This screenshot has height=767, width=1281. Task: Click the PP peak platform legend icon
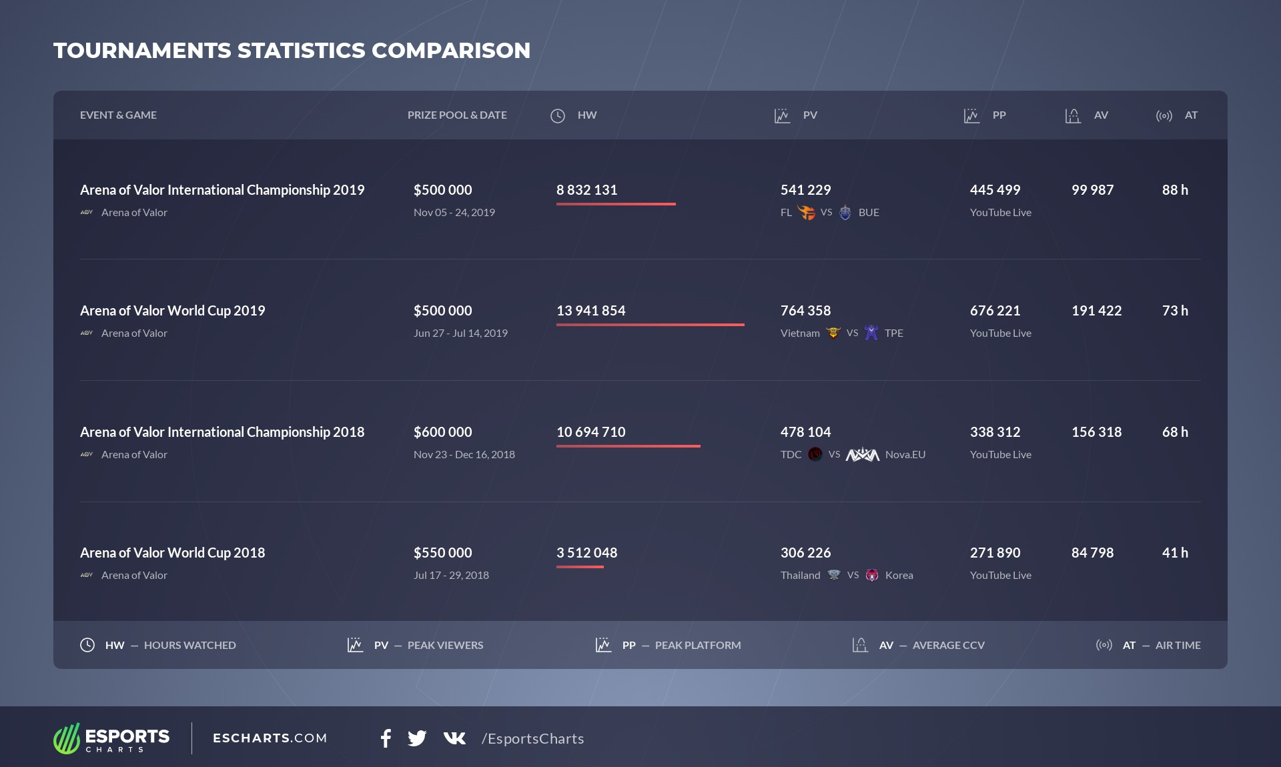(603, 645)
